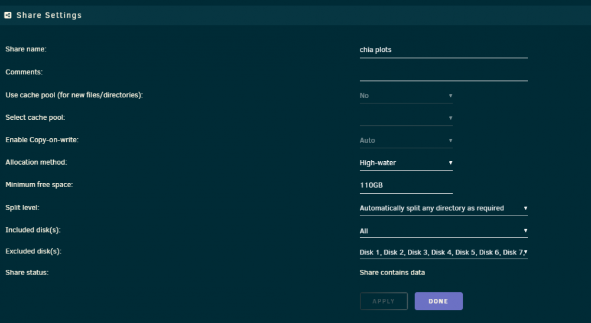Click the 'Included disk(s):' label
The image size is (591, 323).
tap(33, 230)
